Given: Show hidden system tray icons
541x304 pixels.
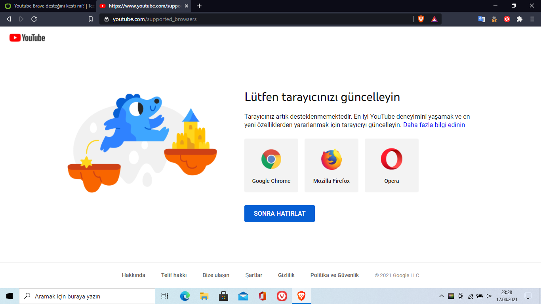Looking at the screenshot, I should [x=442, y=296].
